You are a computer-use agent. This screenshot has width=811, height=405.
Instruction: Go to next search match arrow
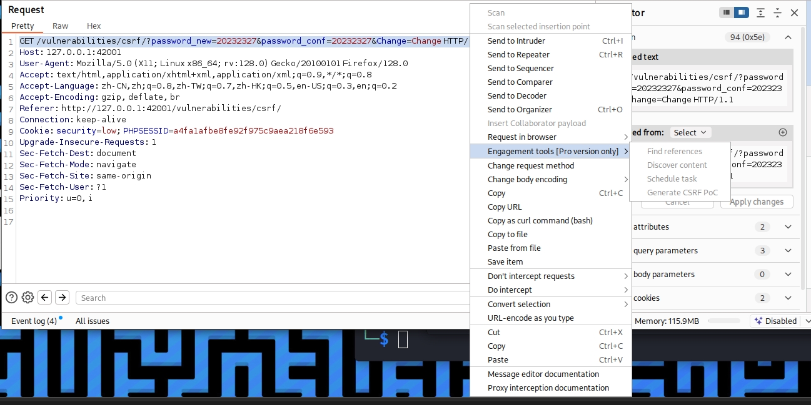click(x=62, y=298)
